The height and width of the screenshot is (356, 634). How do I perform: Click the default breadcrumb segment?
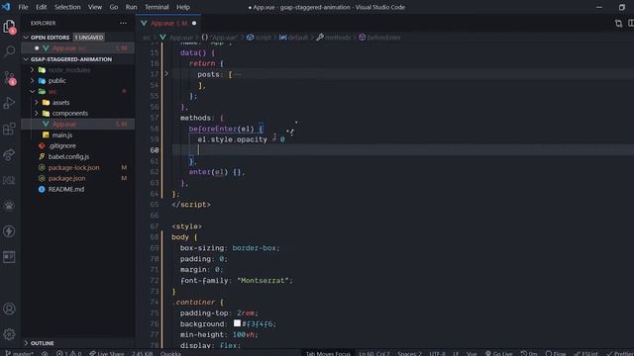pos(294,38)
